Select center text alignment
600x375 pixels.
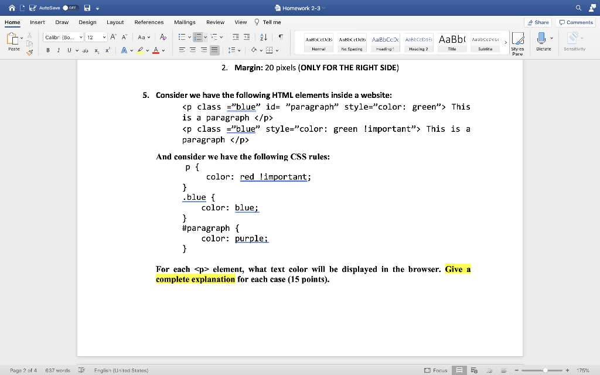point(192,49)
